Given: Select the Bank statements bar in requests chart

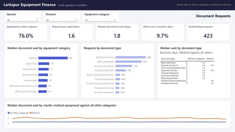Looking at the screenshot, I should click(128, 62).
